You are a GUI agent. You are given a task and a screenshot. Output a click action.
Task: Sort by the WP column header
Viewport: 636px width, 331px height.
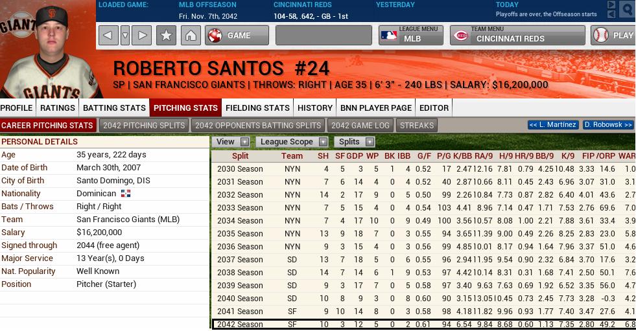[372, 156]
